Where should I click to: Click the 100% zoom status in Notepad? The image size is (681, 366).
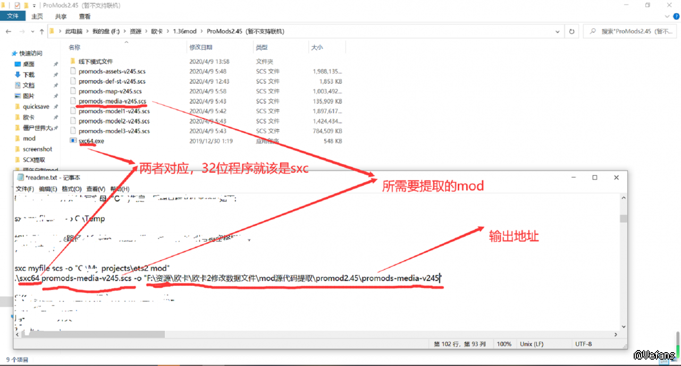point(504,344)
